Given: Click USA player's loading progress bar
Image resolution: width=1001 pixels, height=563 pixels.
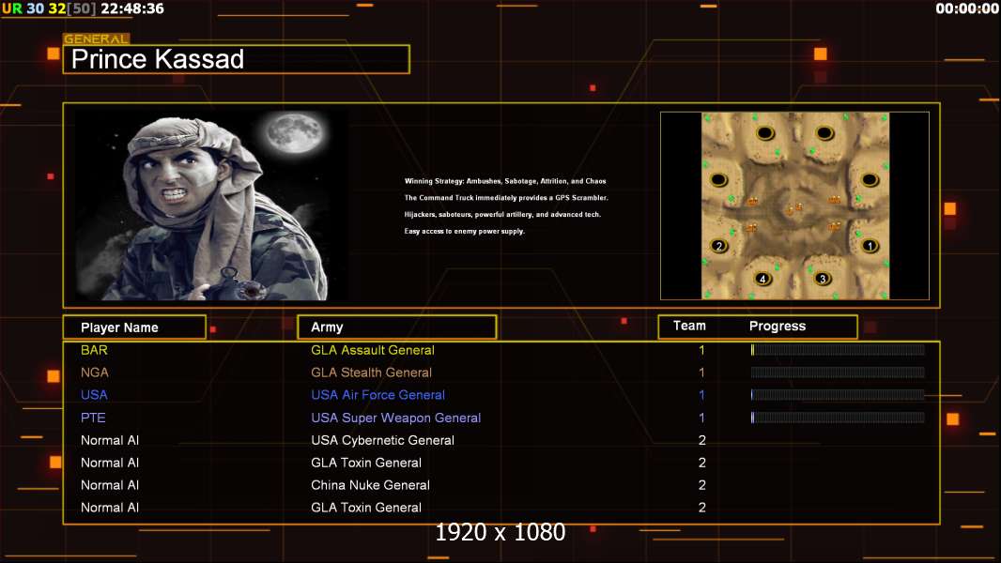Looking at the screenshot, I should [x=838, y=395].
